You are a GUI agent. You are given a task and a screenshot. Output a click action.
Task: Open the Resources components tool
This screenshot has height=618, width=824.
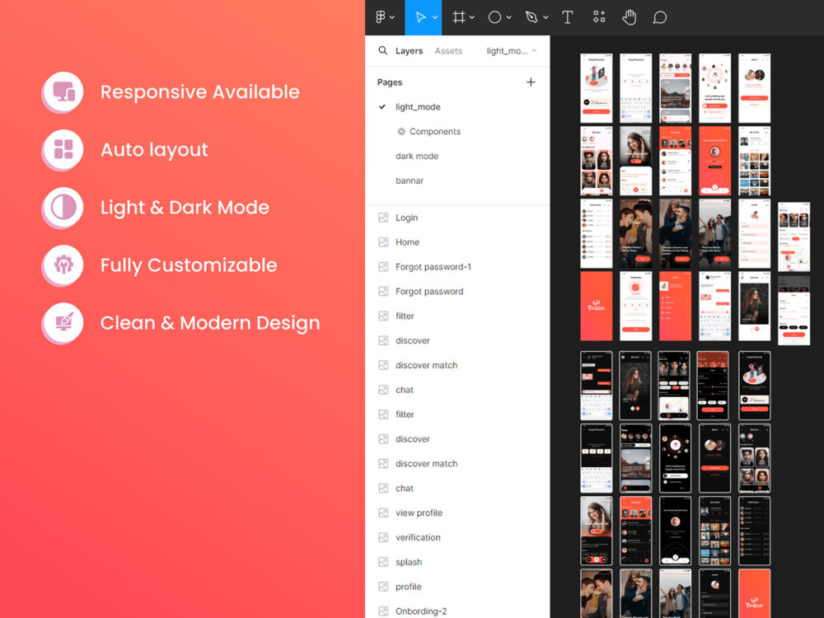599,17
